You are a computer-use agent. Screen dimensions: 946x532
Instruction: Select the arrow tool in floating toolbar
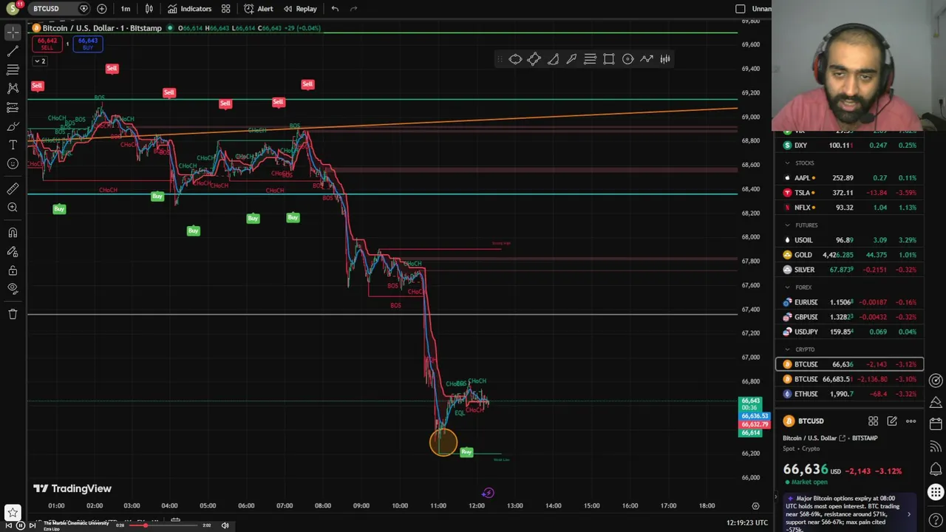(x=571, y=59)
